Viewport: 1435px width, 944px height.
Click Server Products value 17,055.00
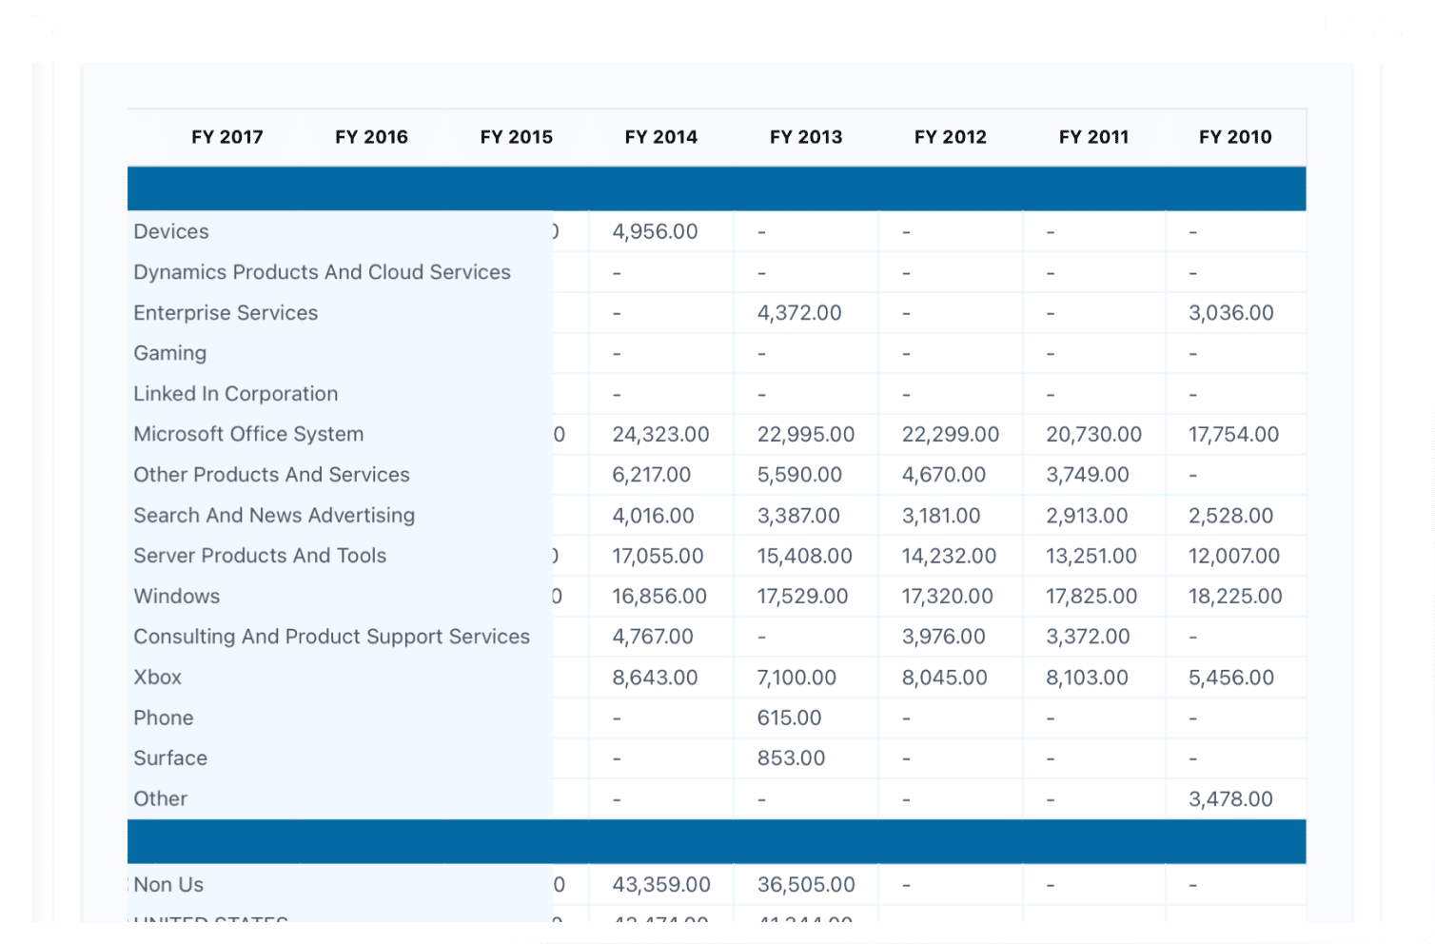pos(658,556)
